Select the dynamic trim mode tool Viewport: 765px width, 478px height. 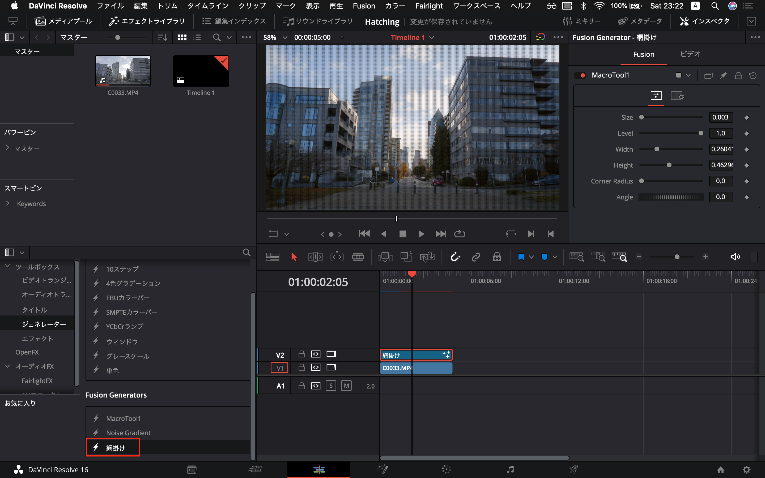[x=337, y=257]
